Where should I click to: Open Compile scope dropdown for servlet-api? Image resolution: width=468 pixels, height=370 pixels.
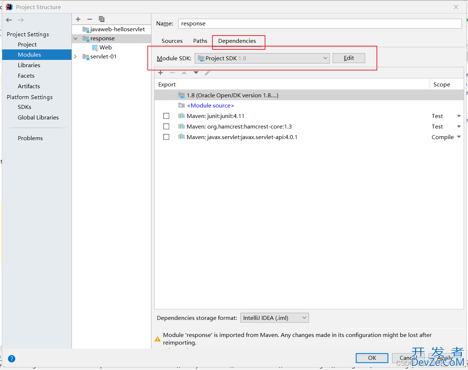tap(459, 137)
